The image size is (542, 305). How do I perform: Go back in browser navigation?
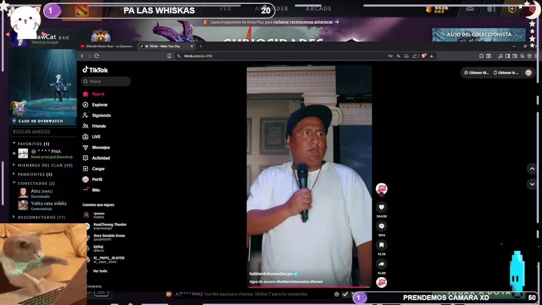(x=82, y=56)
